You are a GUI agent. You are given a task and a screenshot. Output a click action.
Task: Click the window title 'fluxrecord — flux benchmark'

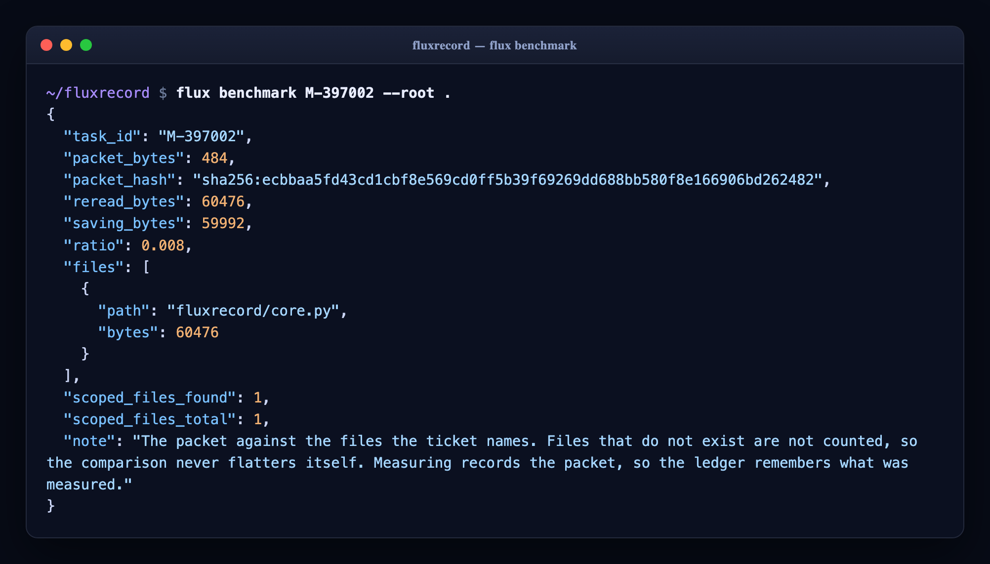(x=495, y=45)
